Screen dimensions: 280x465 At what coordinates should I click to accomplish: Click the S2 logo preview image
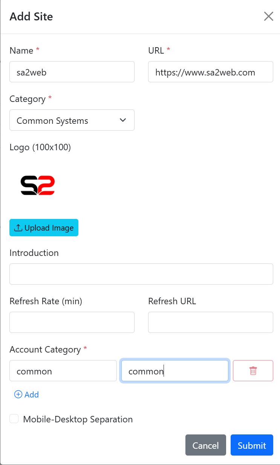[38, 185]
